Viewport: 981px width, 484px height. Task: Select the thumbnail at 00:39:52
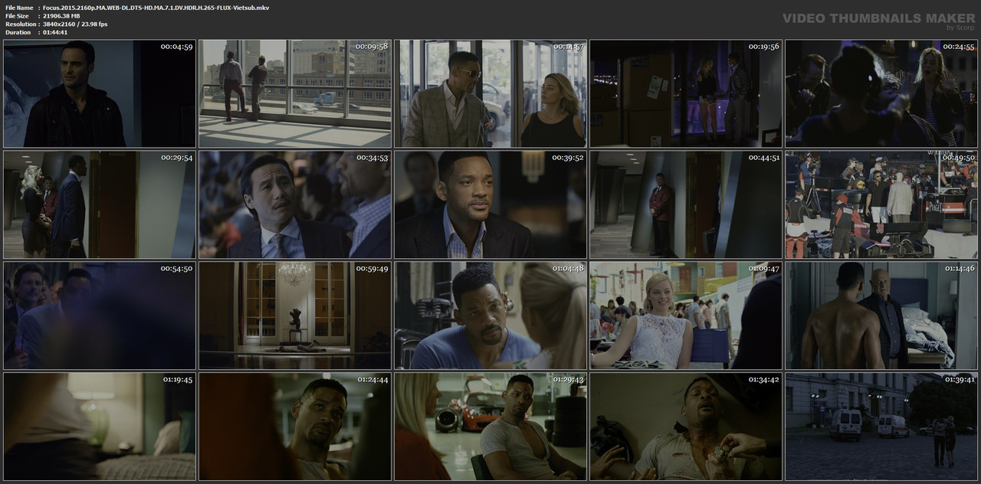(x=490, y=204)
